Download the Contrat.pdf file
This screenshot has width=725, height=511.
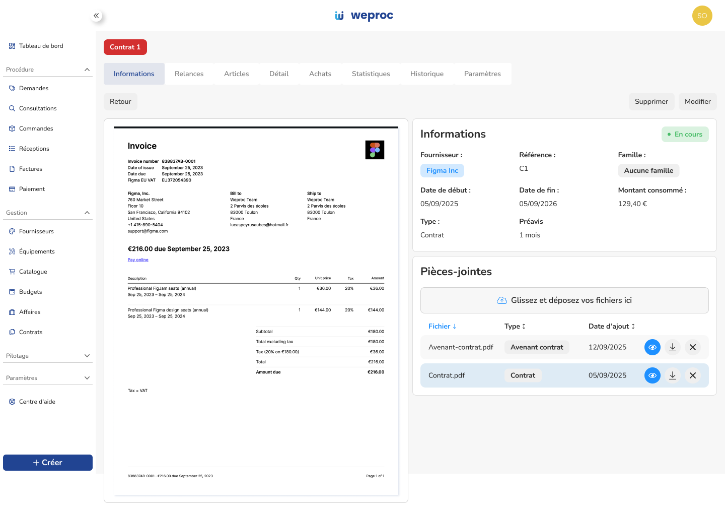pyautogui.click(x=672, y=375)
